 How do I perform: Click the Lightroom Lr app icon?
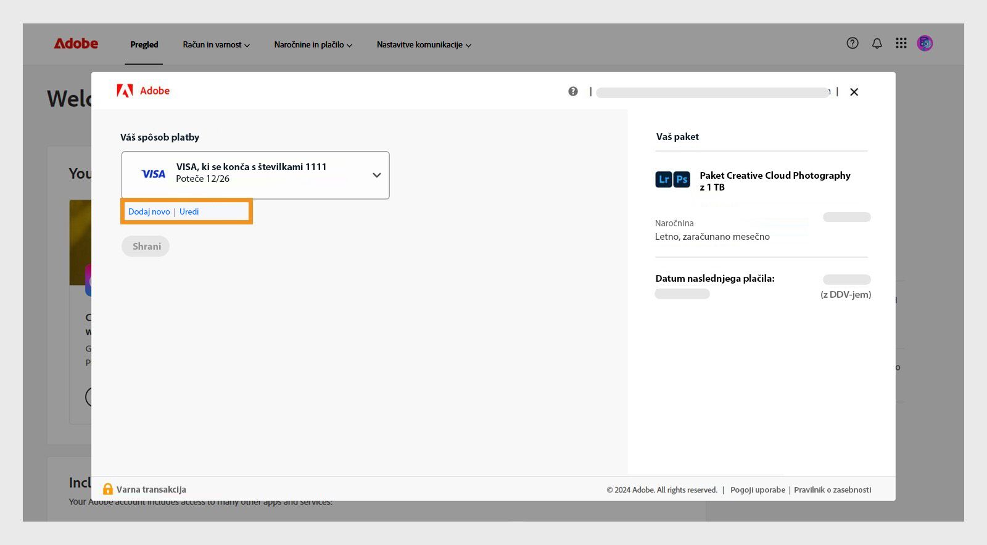[x=664, y=179]
